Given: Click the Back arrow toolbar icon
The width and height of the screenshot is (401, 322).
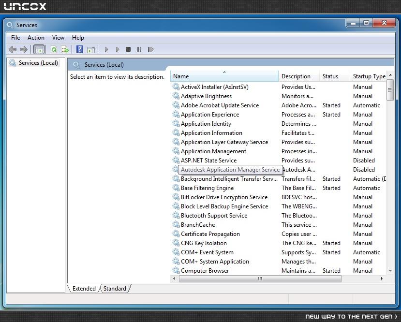Looking at the screenshot, I should pyautogui.click(x=12, y=49).
